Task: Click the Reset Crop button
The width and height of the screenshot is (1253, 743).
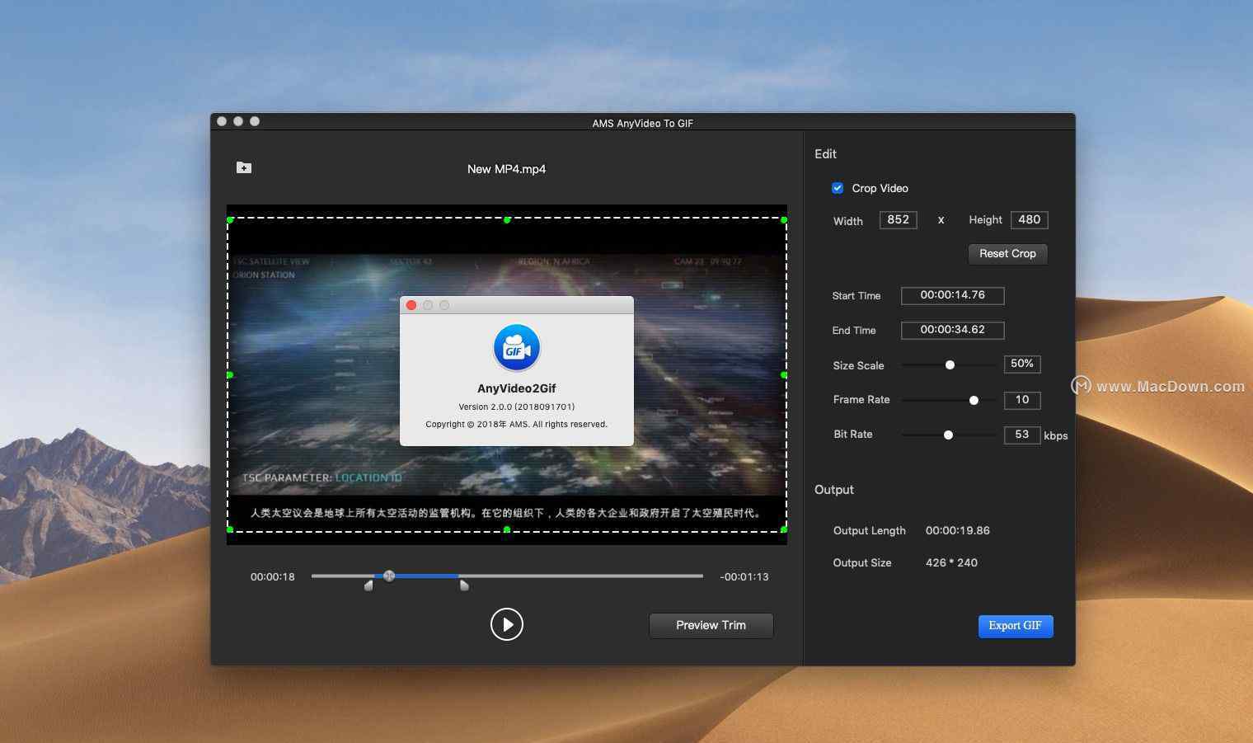Action: point(1007,254)
